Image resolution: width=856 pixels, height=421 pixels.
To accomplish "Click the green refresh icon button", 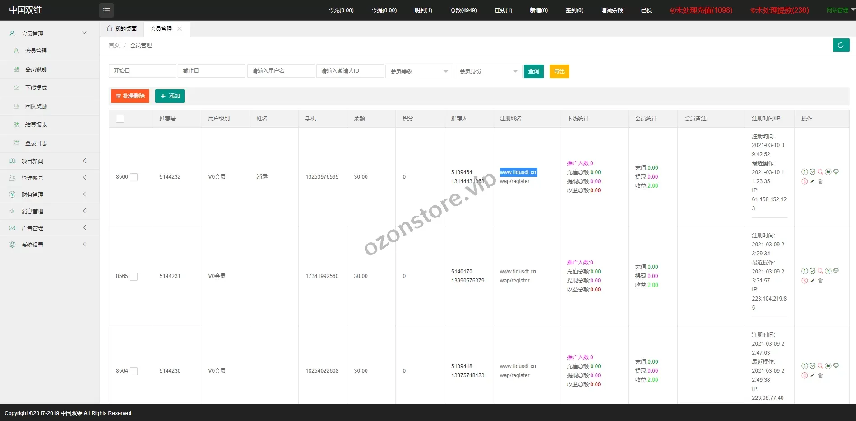I will click(841, 45).
